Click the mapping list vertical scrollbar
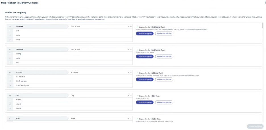The width and height of the screenshot is (266, 130). click(263, 26)
